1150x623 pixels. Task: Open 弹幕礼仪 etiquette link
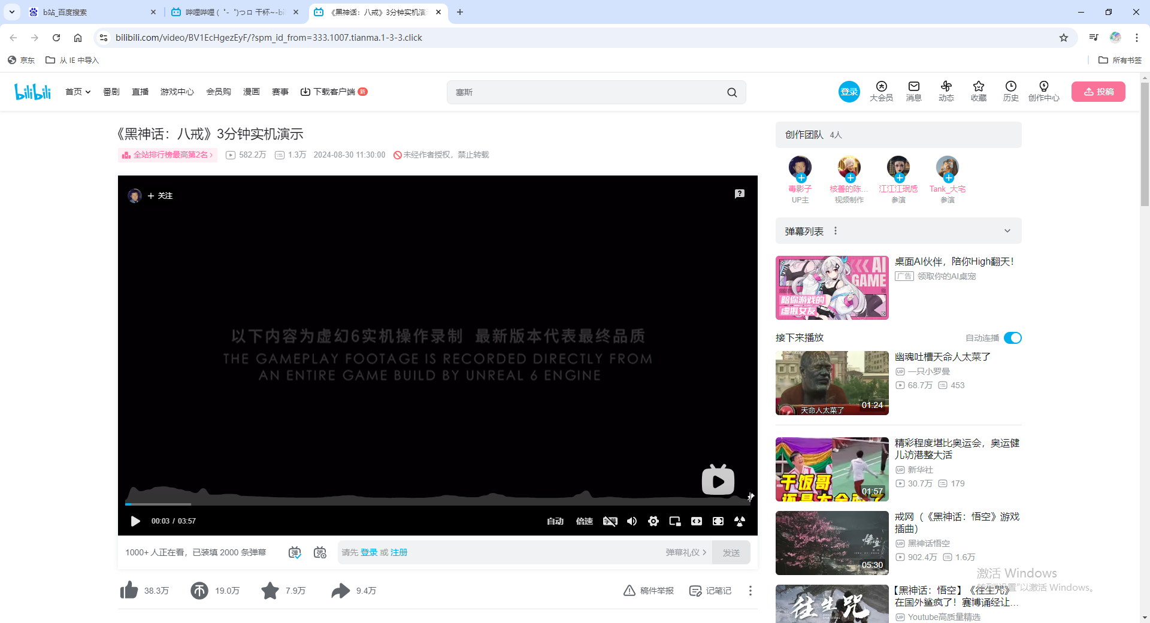[686, 552]
